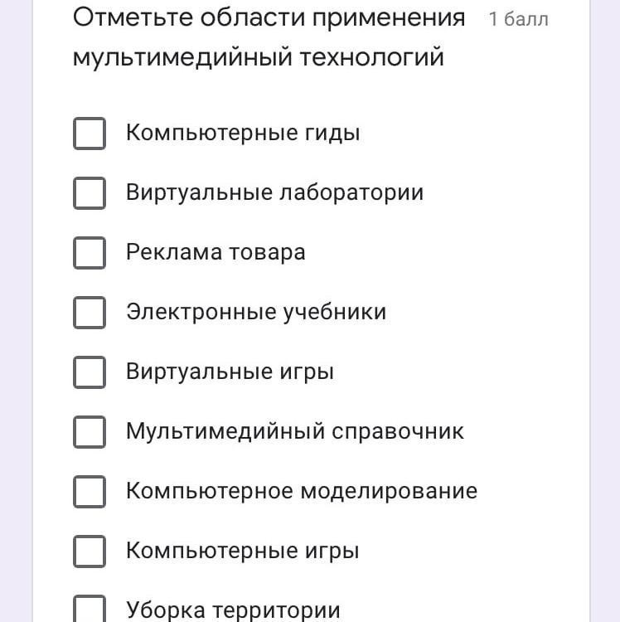Screen dimensions: 620x622
Task: Check the Мультимедийный справочник box
Action: click(90, 432)
